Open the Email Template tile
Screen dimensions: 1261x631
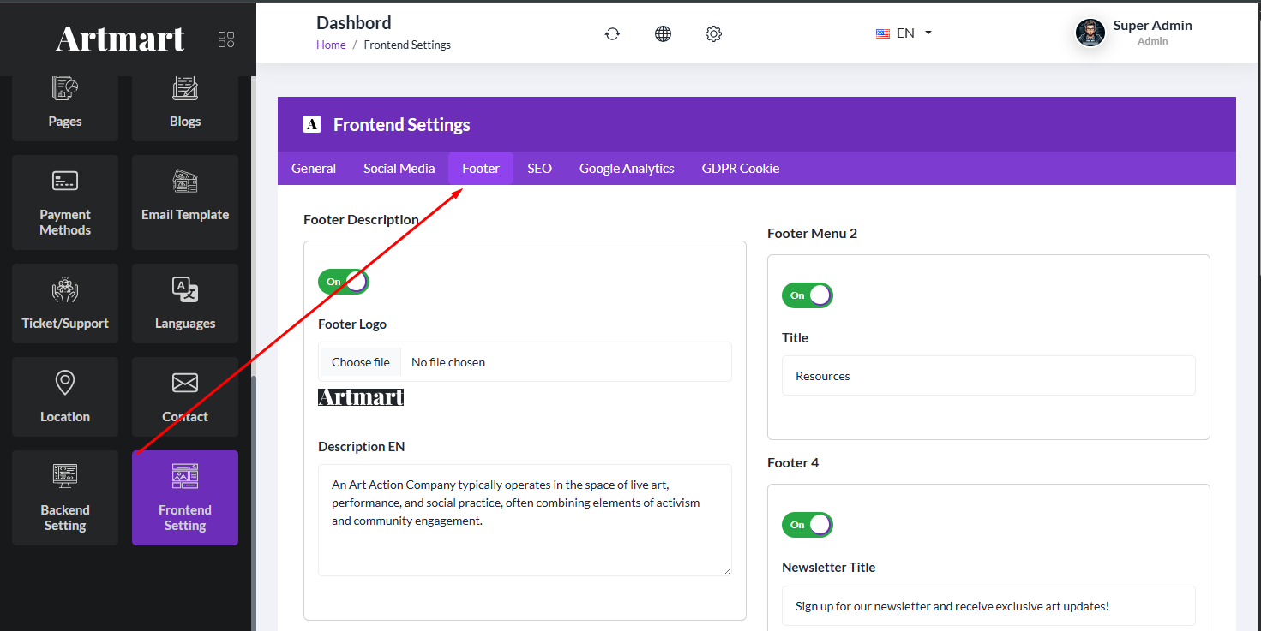pyautogui.click(x=185, y=202)
